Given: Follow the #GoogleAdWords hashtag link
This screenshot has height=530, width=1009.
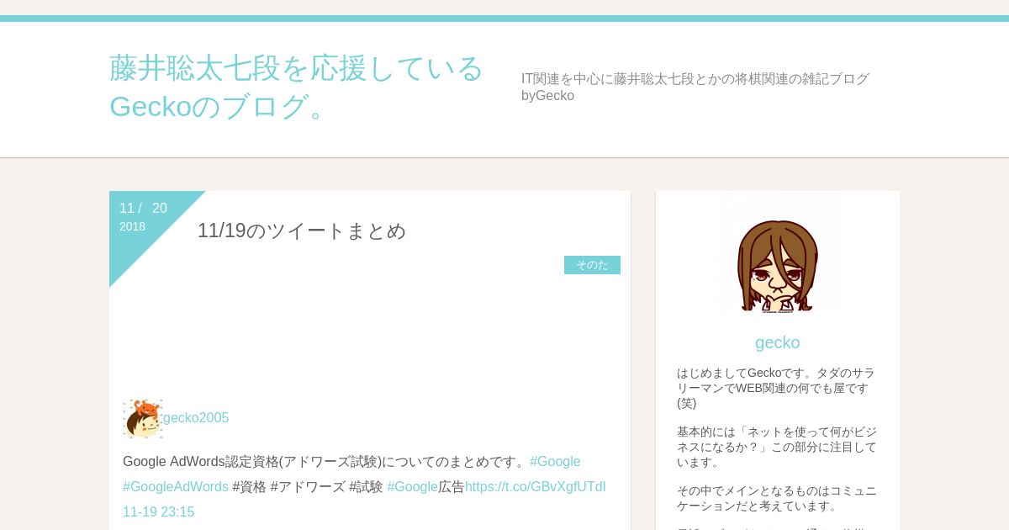Looking at the screenshot, I should pos(176,487).
